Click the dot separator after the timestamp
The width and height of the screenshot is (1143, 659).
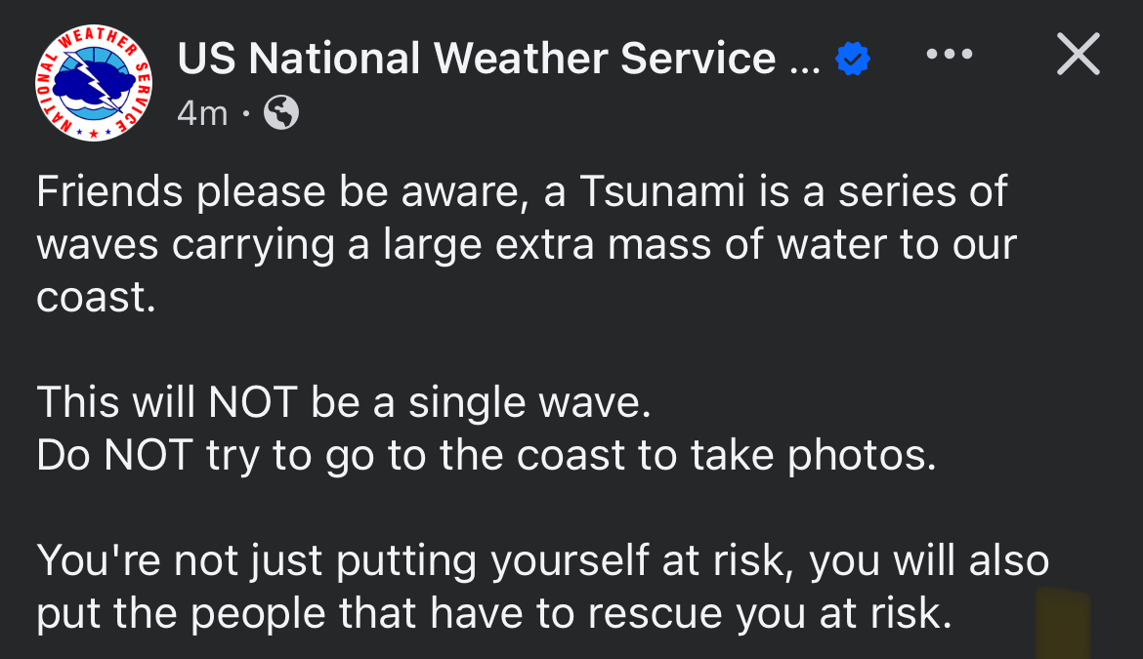246,115
